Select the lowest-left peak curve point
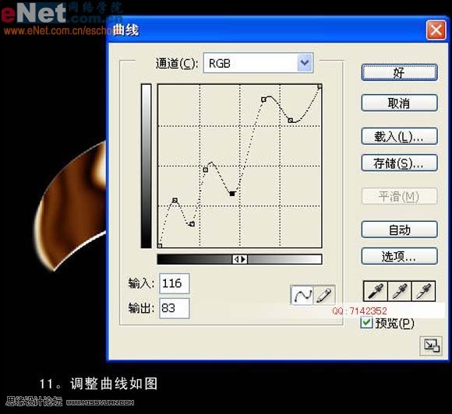Image resolution: width=452 pixels, height=414 pixels. pyautogui.click(x=175, y=200)
